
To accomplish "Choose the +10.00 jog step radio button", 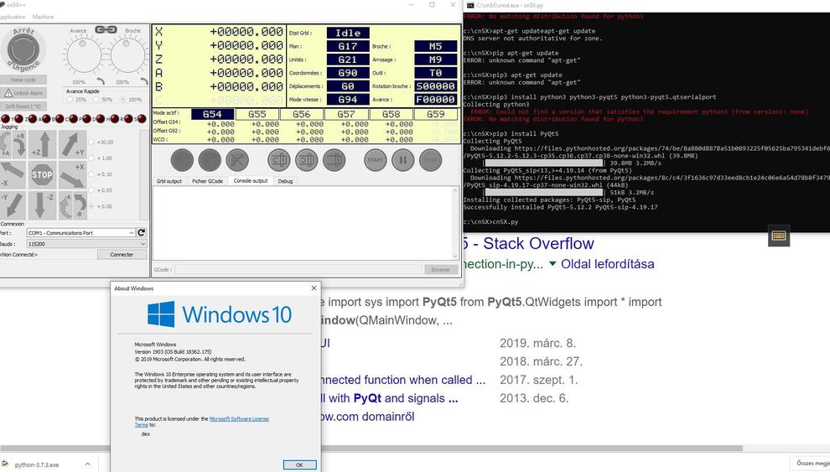I will point(91,143).
